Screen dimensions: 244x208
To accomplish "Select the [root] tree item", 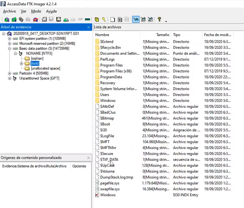I will tap(35, 63).
